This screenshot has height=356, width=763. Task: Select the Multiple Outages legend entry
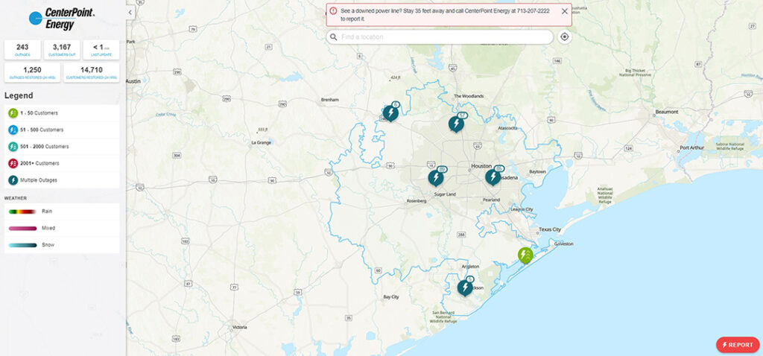pos(62,180)
